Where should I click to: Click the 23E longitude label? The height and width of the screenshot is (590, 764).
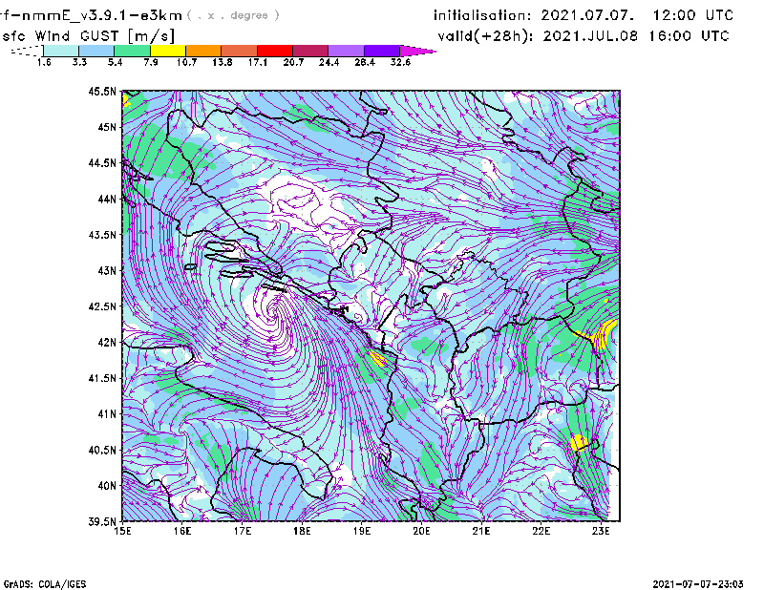[x=601, y=531]
